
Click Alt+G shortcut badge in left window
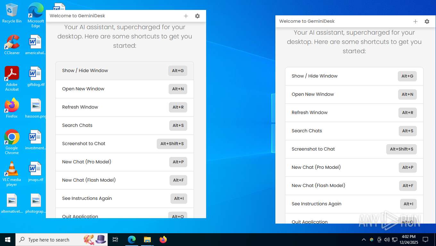(x=178, y=71)
